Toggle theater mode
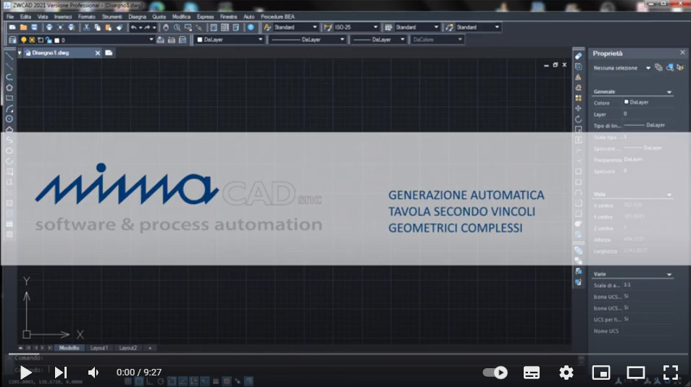 635,373
